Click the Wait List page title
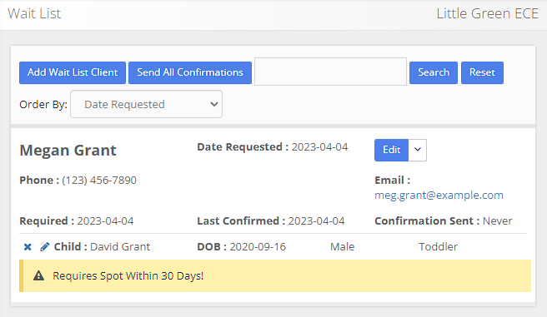This screenshot has width=547, height=317. click(x=34, y=13)
